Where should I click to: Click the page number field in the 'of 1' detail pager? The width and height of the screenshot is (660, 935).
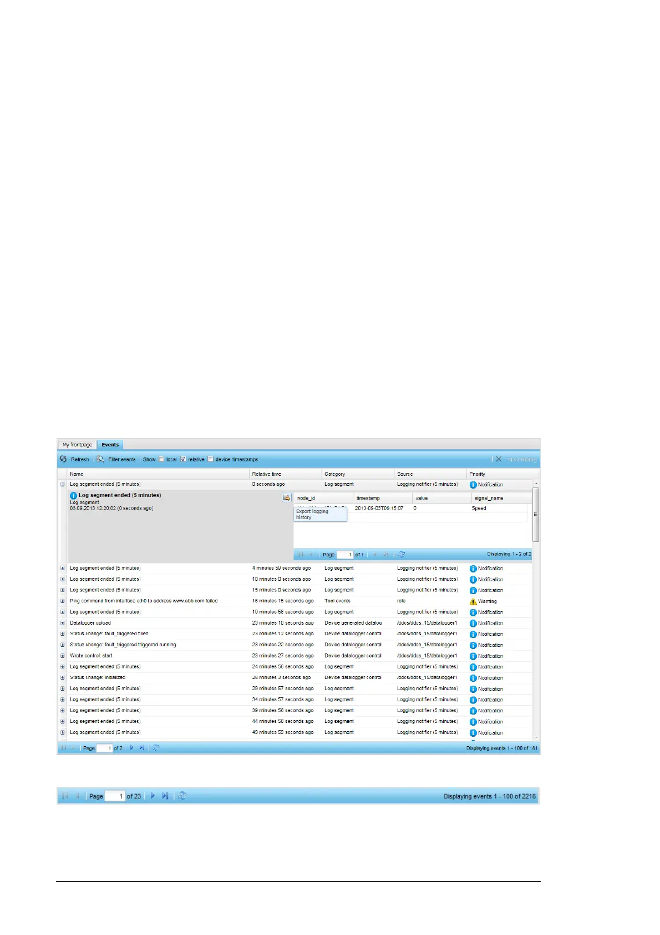pyautogui.click(x=345, y=554)
